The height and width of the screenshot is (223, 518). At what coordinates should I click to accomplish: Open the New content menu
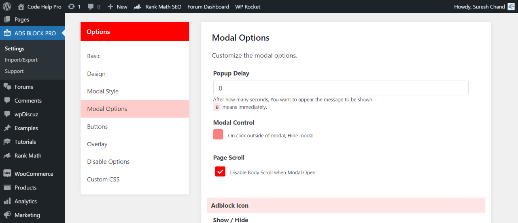117,6
